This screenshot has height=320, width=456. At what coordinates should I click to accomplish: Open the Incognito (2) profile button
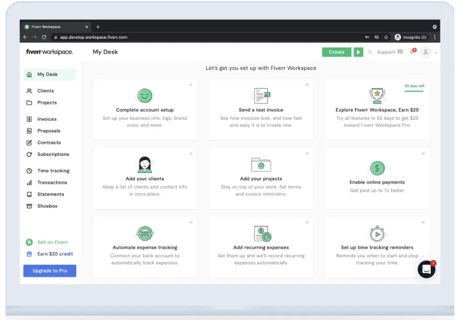(x=410, y=37)
